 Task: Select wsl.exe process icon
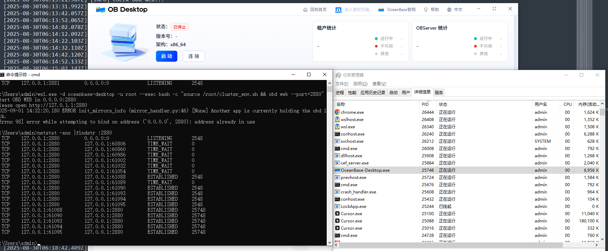[x=337, y=127]
